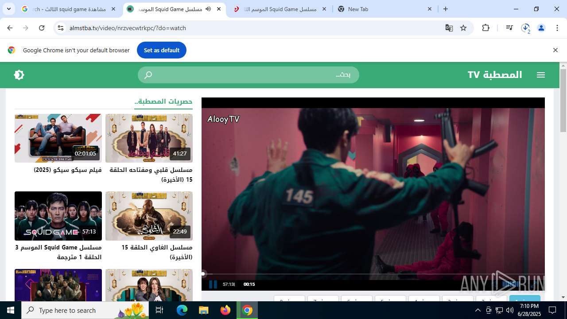
Task: Open File Explorer from taskbar
Action: point(203,310)
